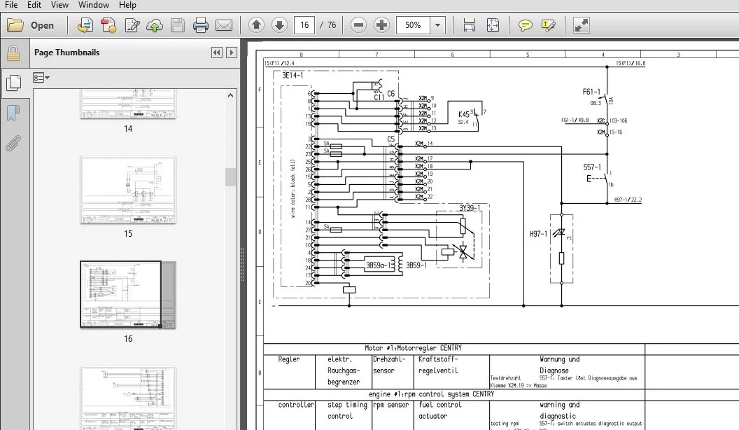
Task: Click the highlight text tool icon
Action: click(548, 25)
